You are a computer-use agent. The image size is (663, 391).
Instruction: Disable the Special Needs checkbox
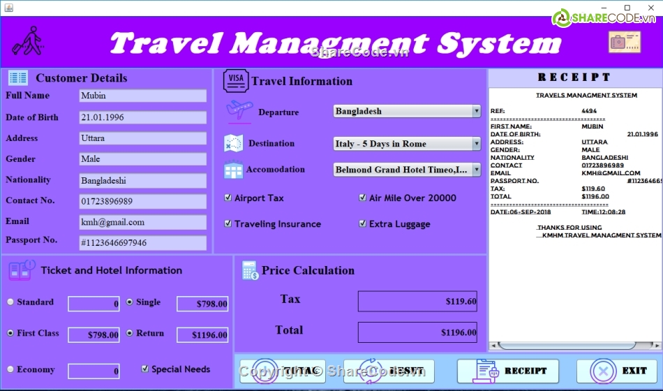pyautogui.click(x=145, y=369)
